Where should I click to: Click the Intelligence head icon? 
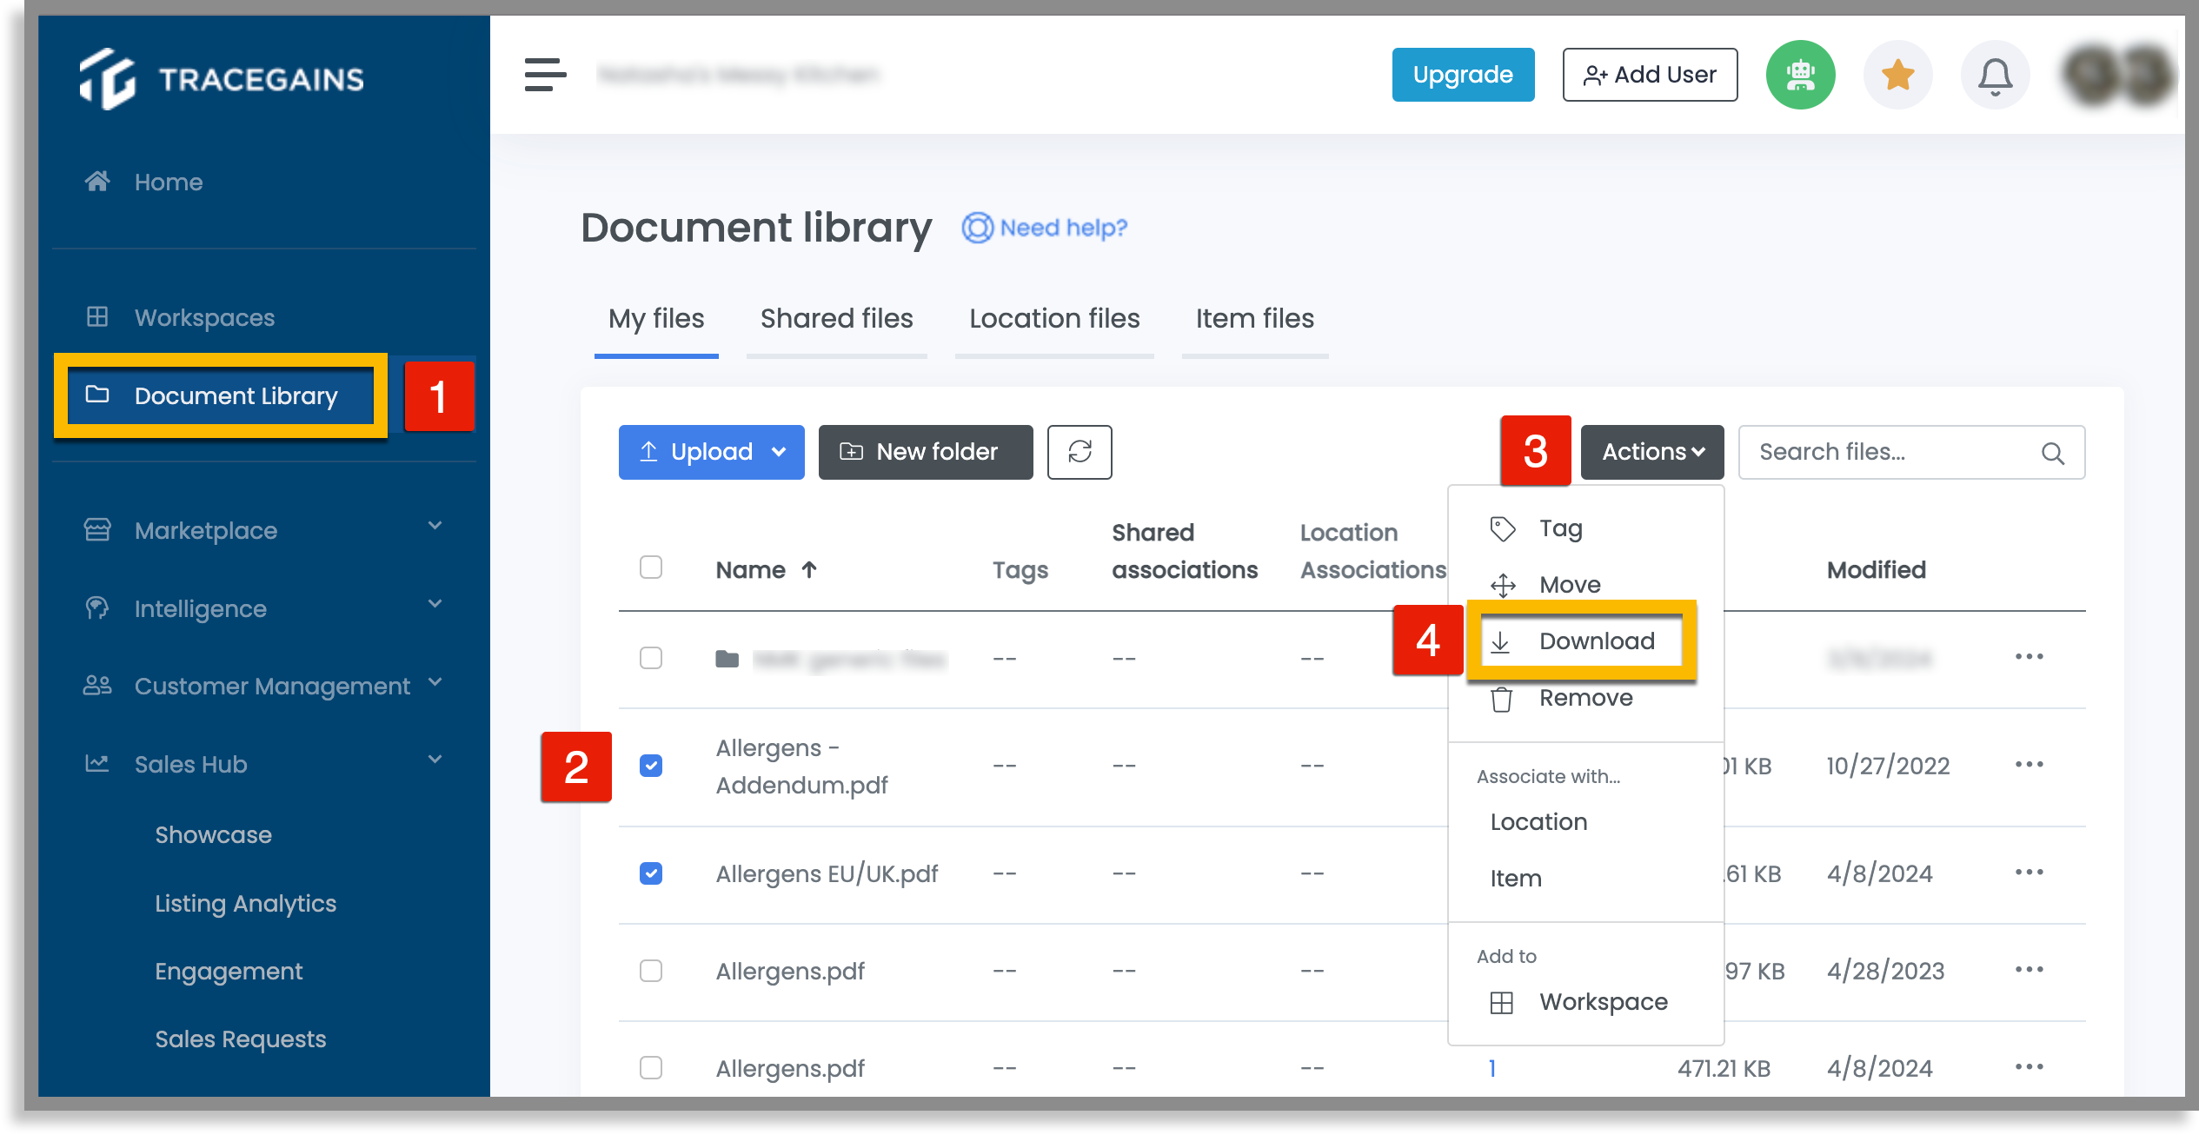pos(97,607)
